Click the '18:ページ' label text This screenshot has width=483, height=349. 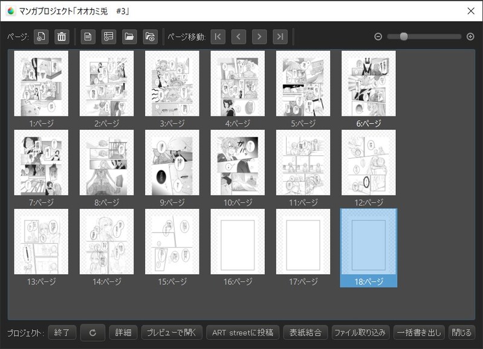pyautogui.click(x=369, y=281)
